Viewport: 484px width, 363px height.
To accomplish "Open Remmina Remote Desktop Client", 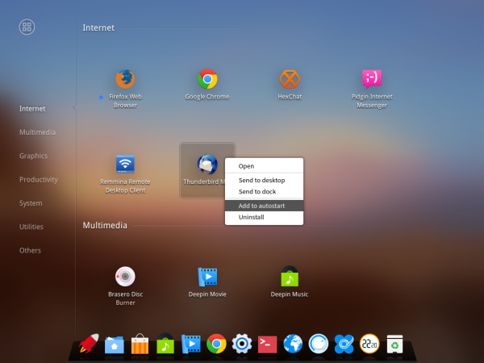I will tap(125, 164).
